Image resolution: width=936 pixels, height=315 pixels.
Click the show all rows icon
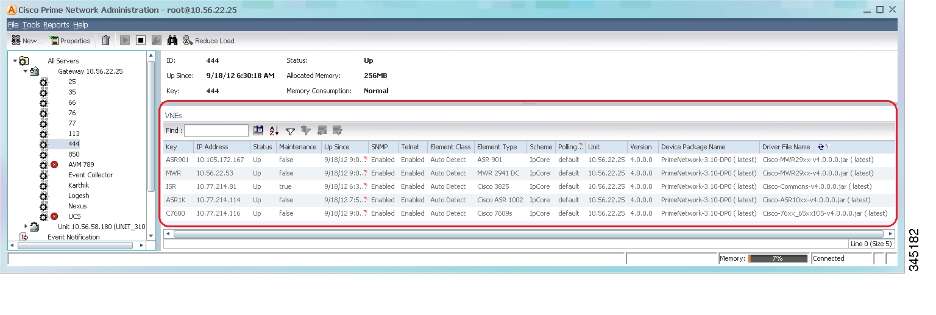point(322,130)
